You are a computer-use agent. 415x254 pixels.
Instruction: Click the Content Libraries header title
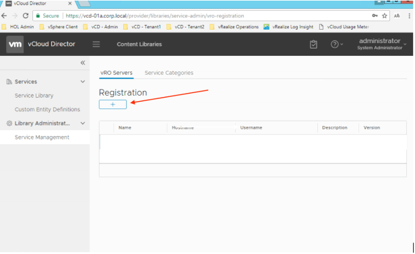click(139, 44)
